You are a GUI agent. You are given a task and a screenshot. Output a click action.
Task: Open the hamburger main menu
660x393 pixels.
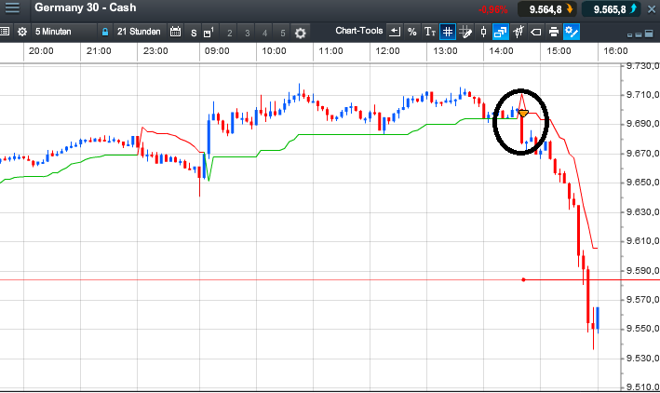12,7
